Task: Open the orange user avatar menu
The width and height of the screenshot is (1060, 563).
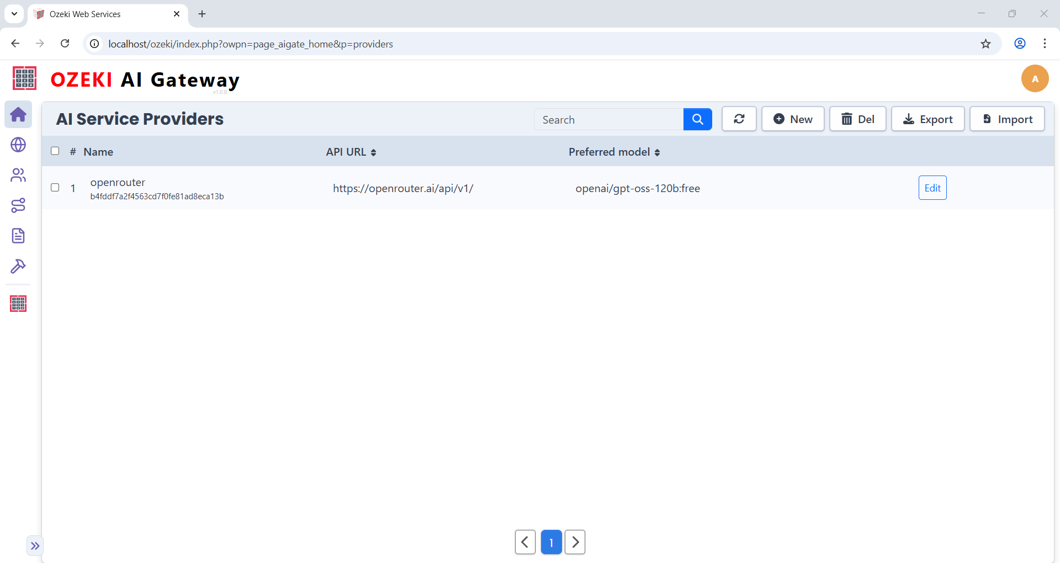Action: (1035, 79)
